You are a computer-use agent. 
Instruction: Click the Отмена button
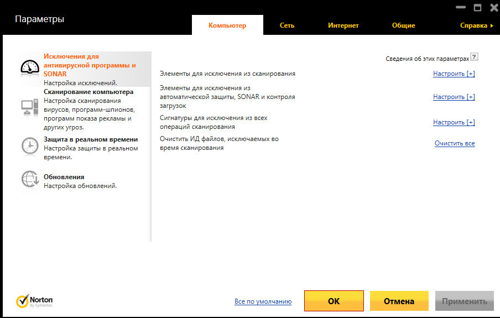[399, 301]
